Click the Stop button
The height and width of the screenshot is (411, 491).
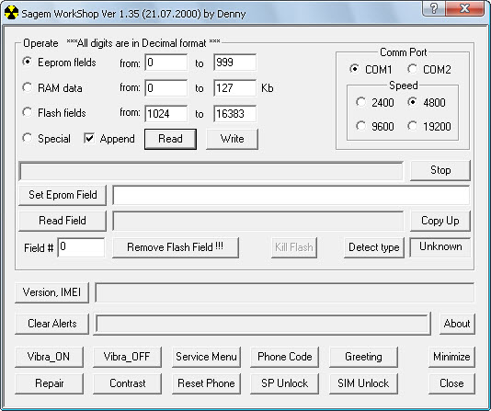pyautogui.click(x=440, y=170)
